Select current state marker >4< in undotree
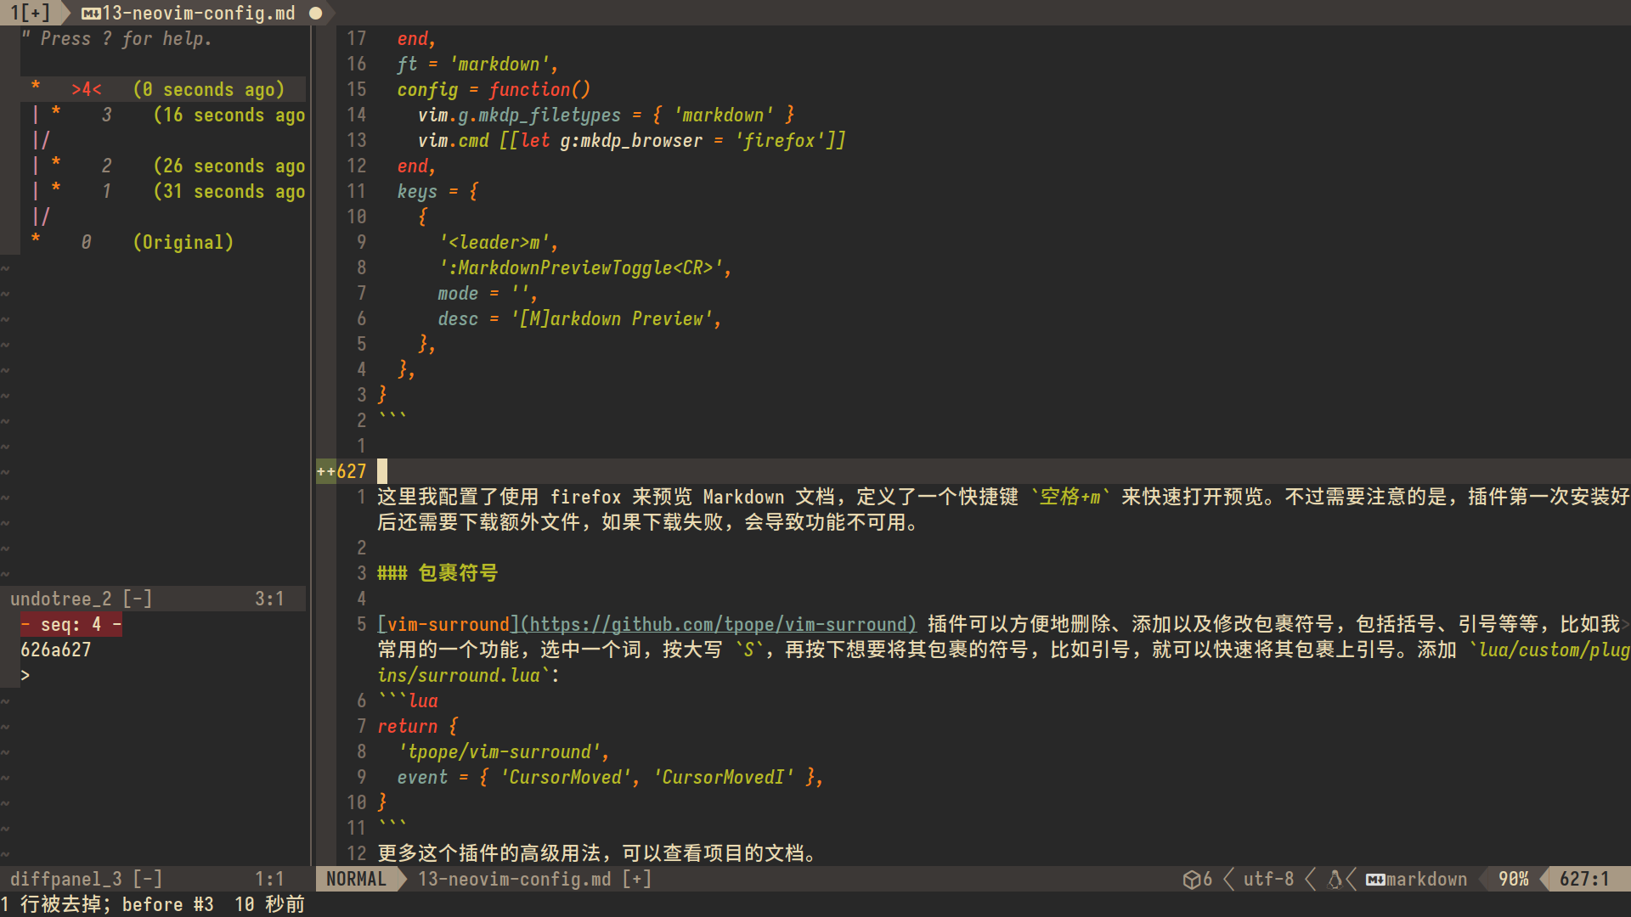The image size is (1631, 917). (86, 90)
